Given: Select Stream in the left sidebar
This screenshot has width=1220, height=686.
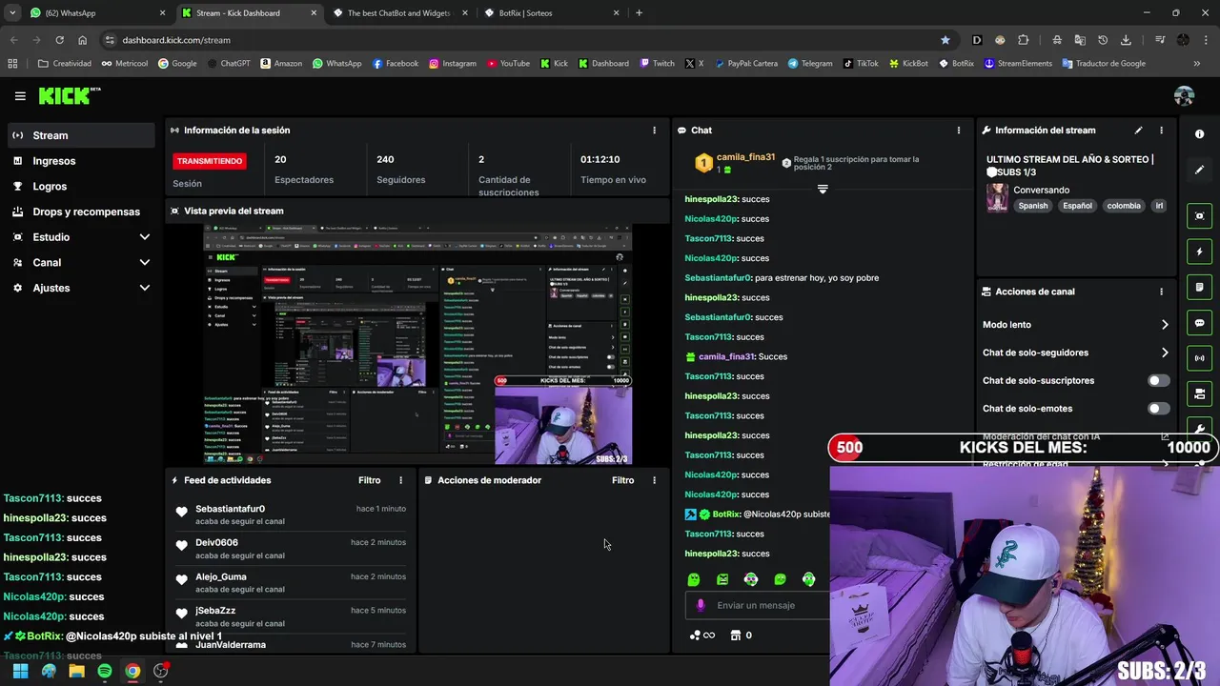Looking at the screenshot, I should point(80,135).
